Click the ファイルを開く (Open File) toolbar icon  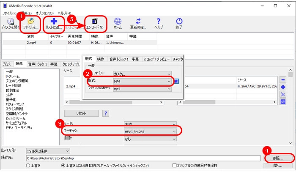[x=30, y=21]
